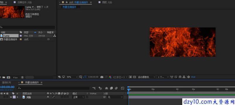Image resolution: width=235 pixels, height=105 pixels.
Task: Click the label tag column icon in timeline
Action: pyautogui.click(x=13, y=93)
